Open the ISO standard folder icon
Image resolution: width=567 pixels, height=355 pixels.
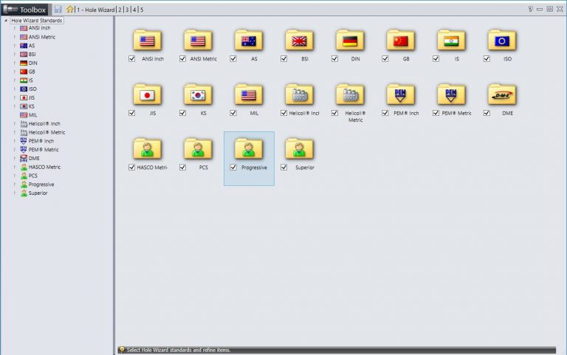point(501,41)
